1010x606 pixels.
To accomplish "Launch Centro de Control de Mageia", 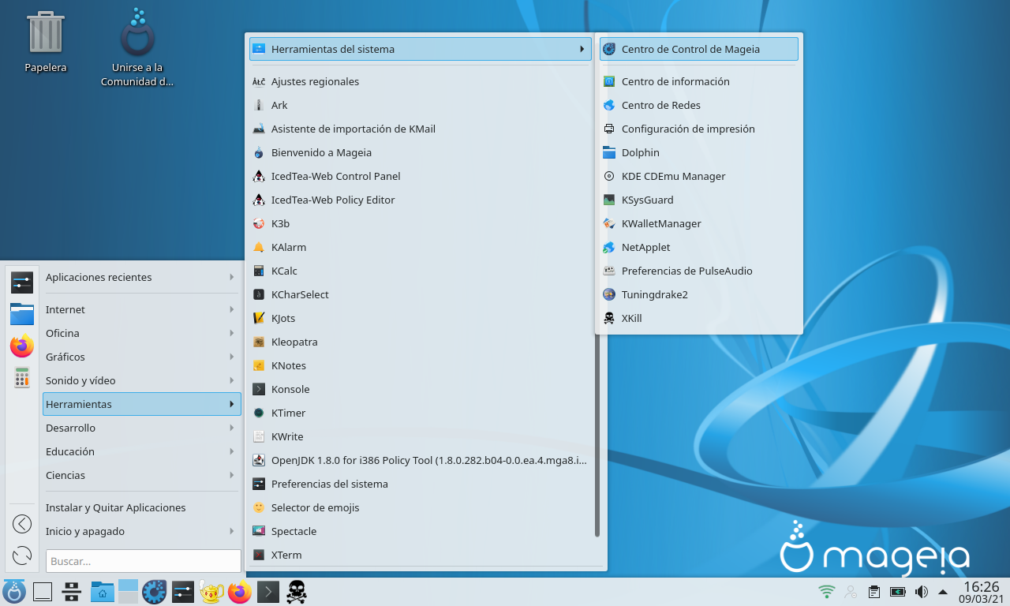I will point(698,49).
